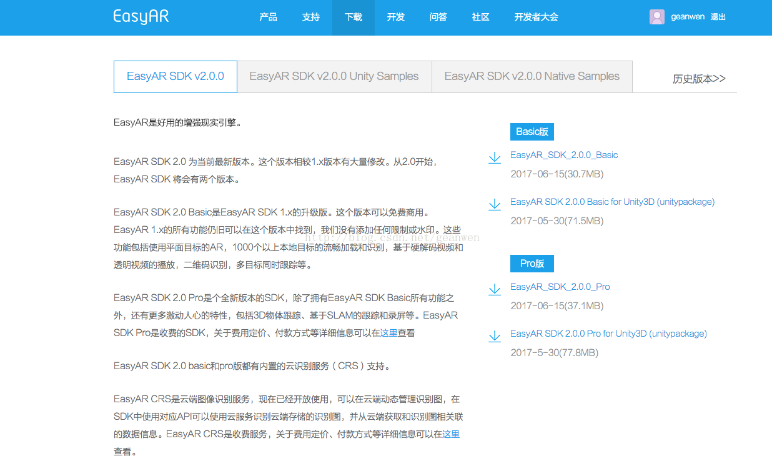Select the EasyAR SDK v2.0.0 tab
The width and height of the screenshot is (772, 461).
tap(176, 77)
